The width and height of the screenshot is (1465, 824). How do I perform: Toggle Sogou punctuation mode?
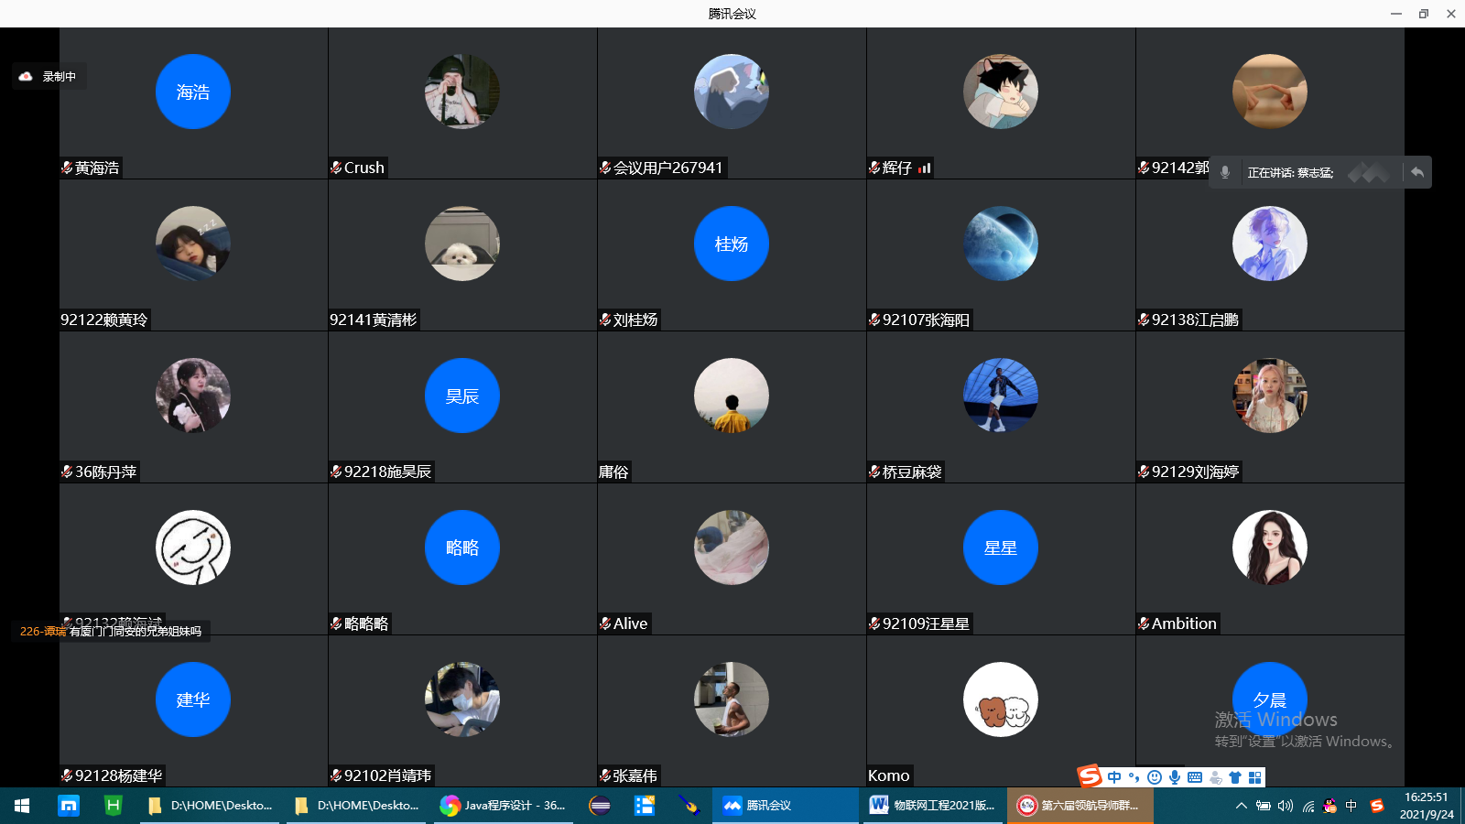1134,777
